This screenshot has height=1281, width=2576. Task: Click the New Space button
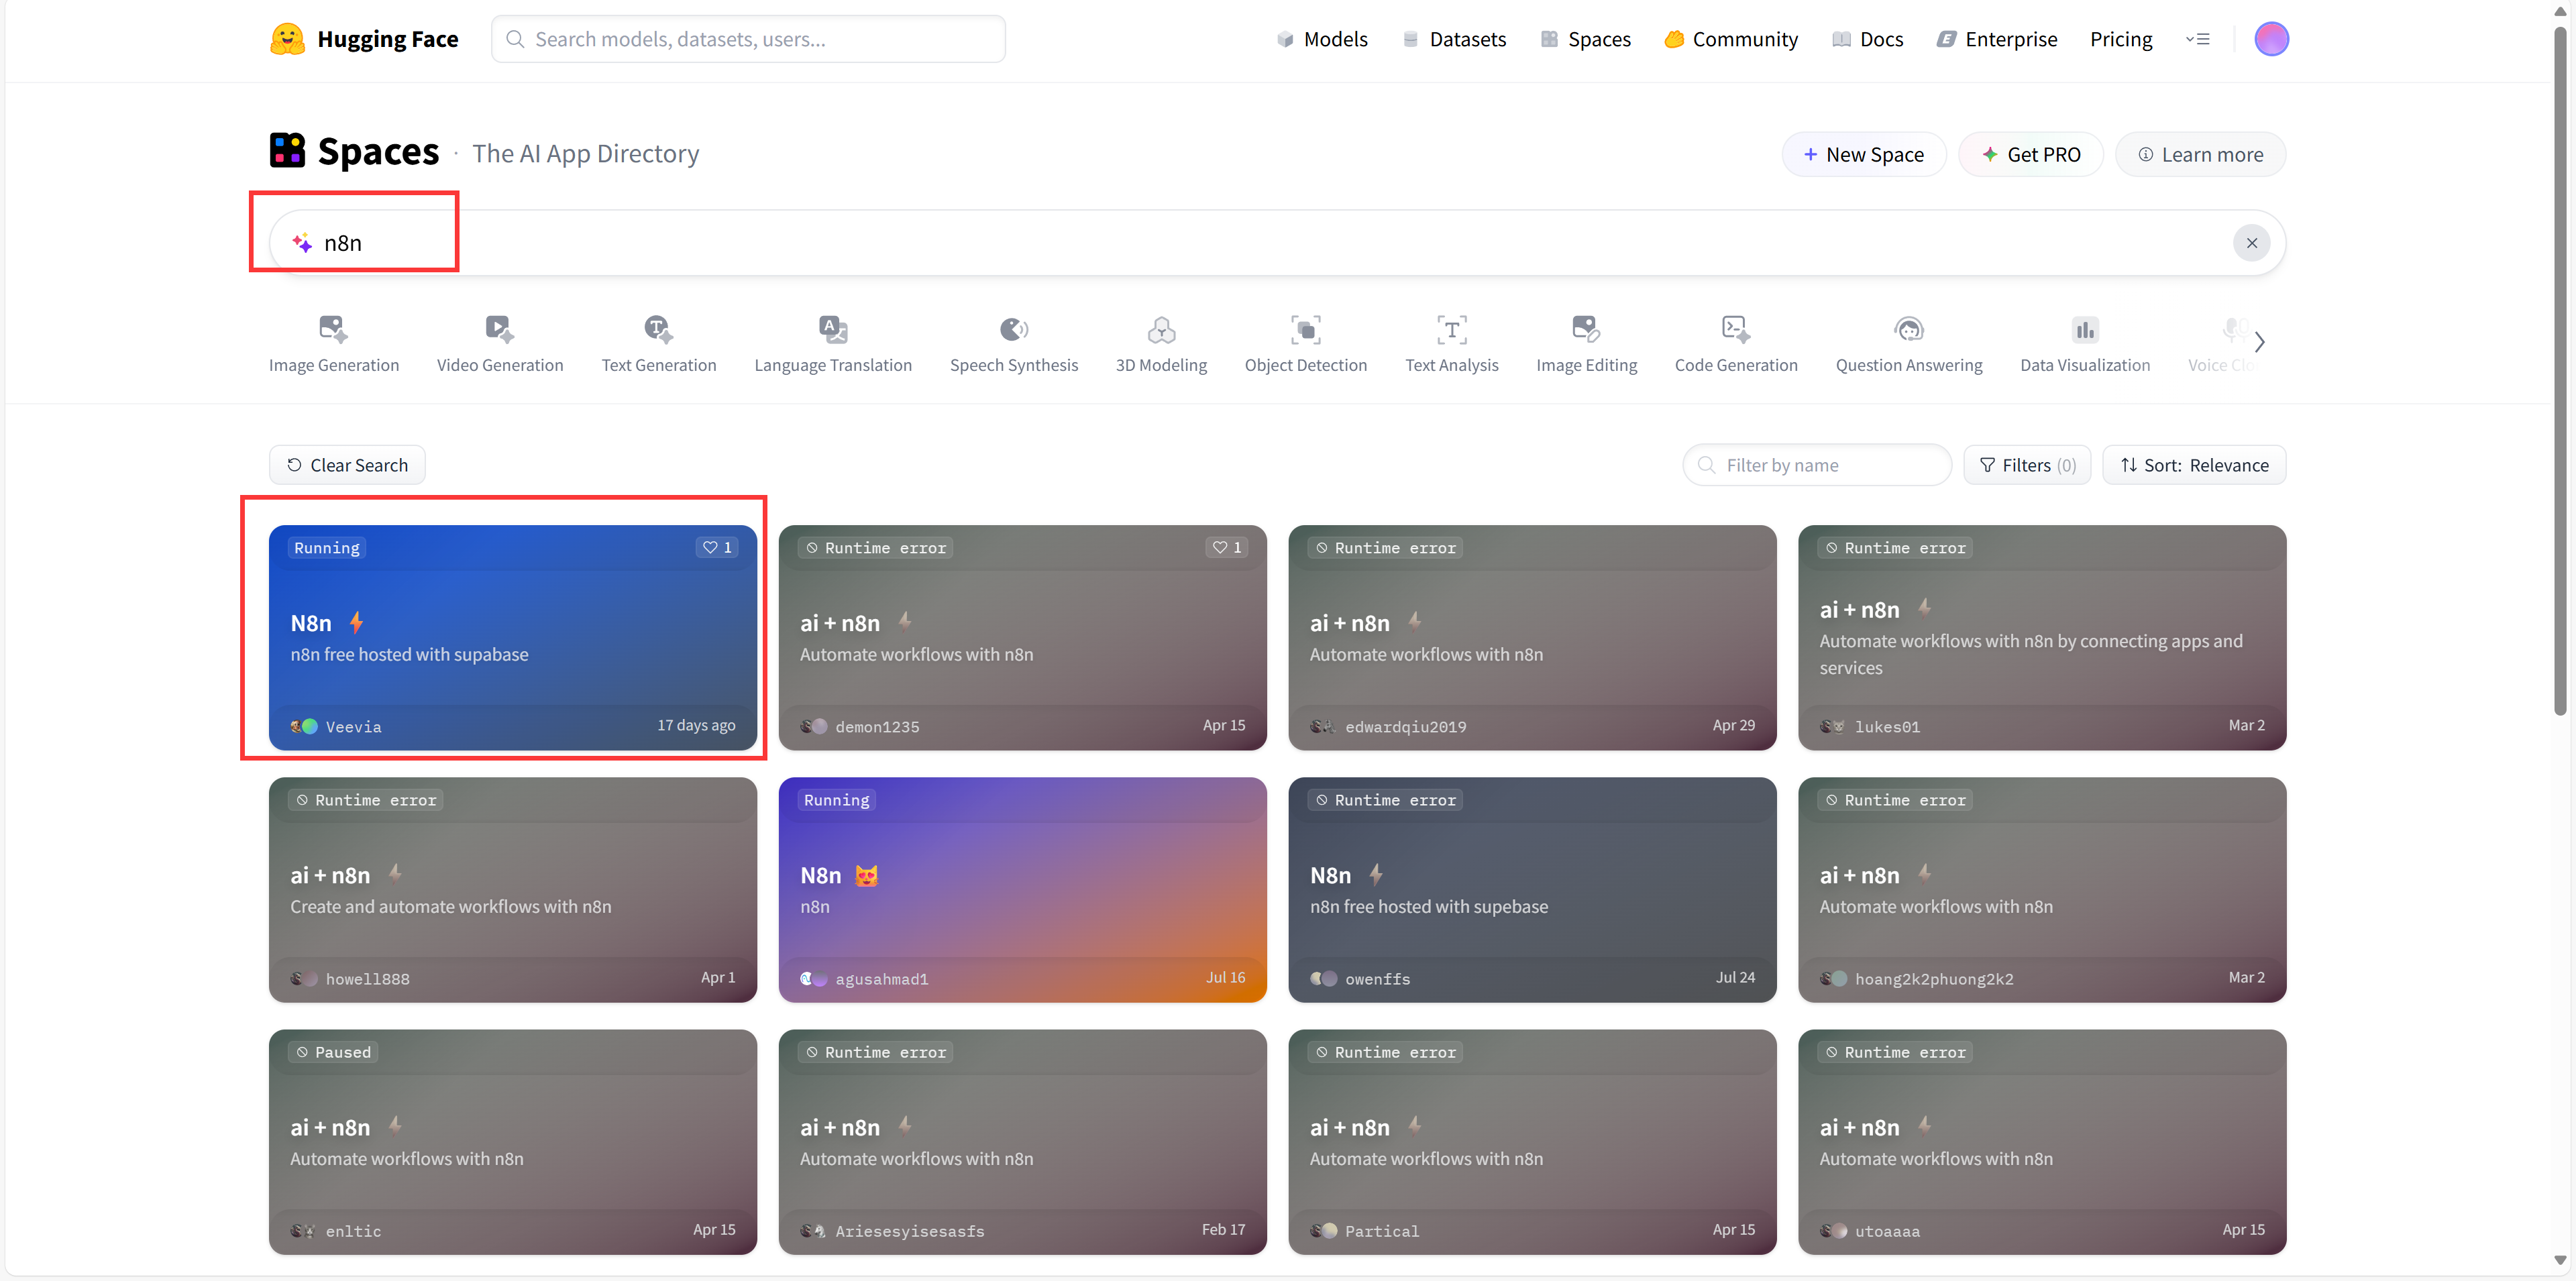[1863, 155]
